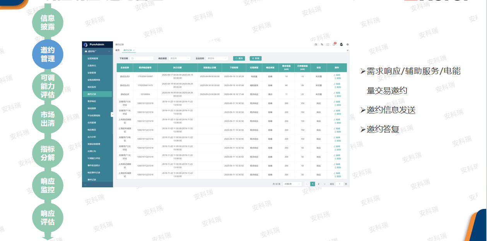Close the 邀约记录 tab
Screen dimensions: 487x241
tap(134, 50)
